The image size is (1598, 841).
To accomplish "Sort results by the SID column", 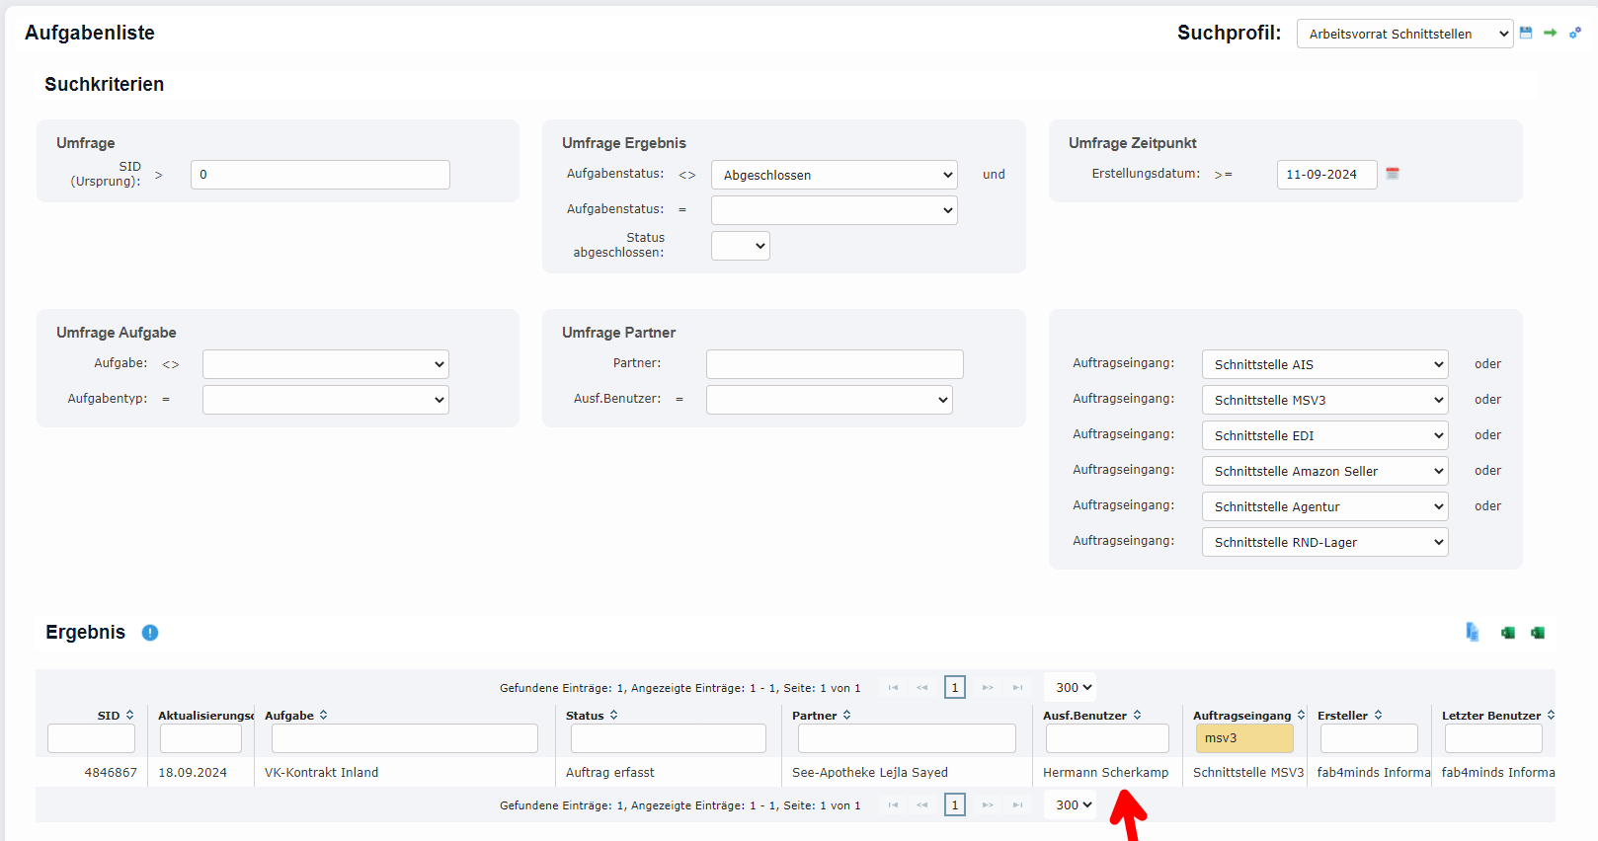I will pyautogui.click(x=129, y=716).
